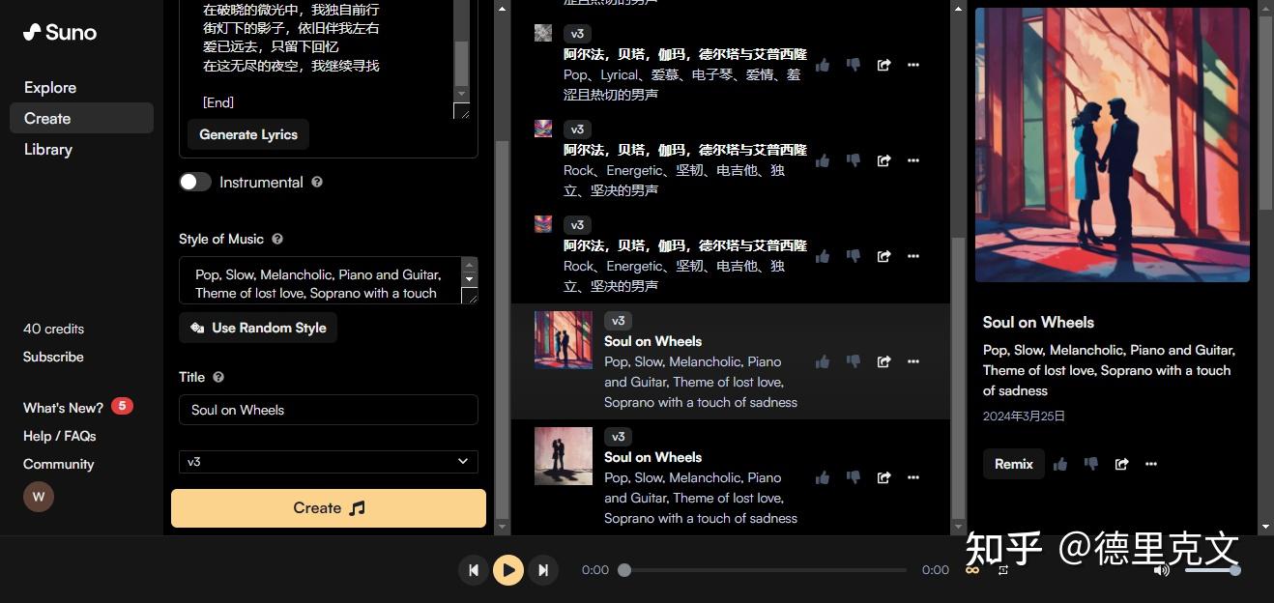Switch to the Explore section
The height and width of the screenshot is (603, 1274).
pos(49,87)
